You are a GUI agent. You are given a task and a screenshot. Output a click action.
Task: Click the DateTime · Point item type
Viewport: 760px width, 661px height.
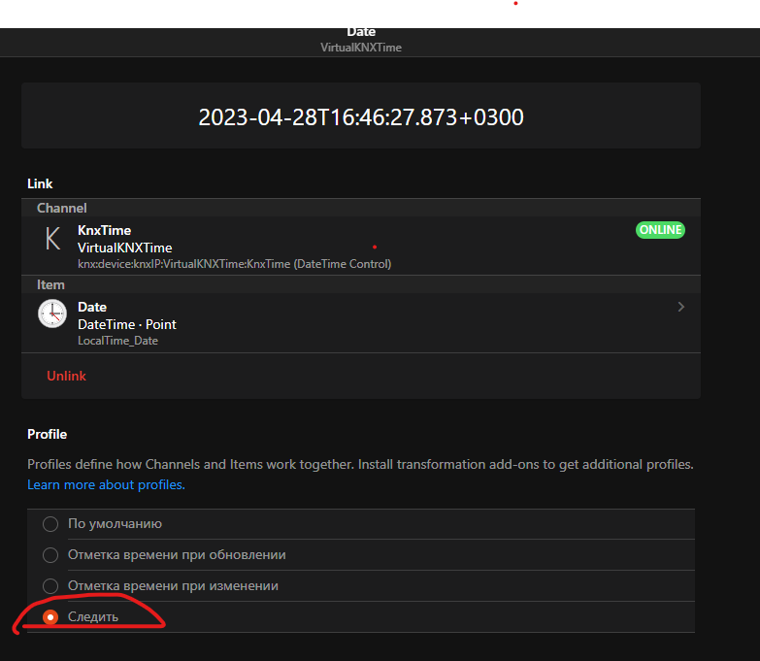coord(127,324)
